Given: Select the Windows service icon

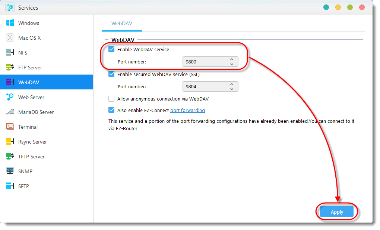Looking at the screenshot, I should pos(11,23).
